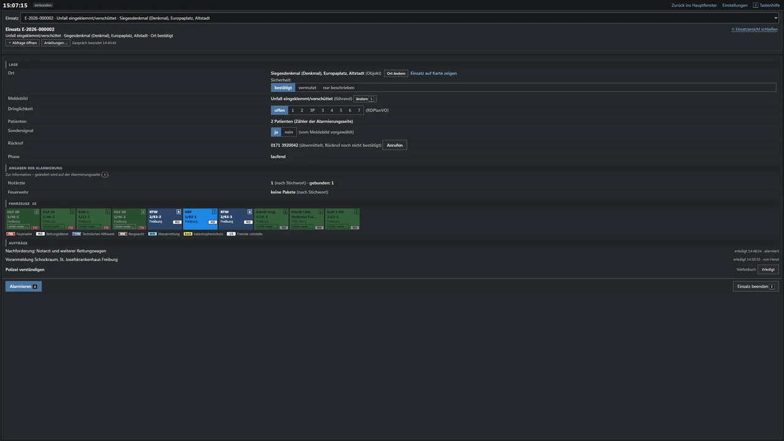This screenshot has width=784, height=441.
Task: Select vehicle tile RTW 2/83-2
Action: (165, 219)
